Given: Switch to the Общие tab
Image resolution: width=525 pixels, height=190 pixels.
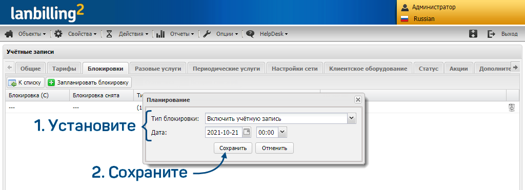Looking at the screenshot, I should click(x=30, y=68).
